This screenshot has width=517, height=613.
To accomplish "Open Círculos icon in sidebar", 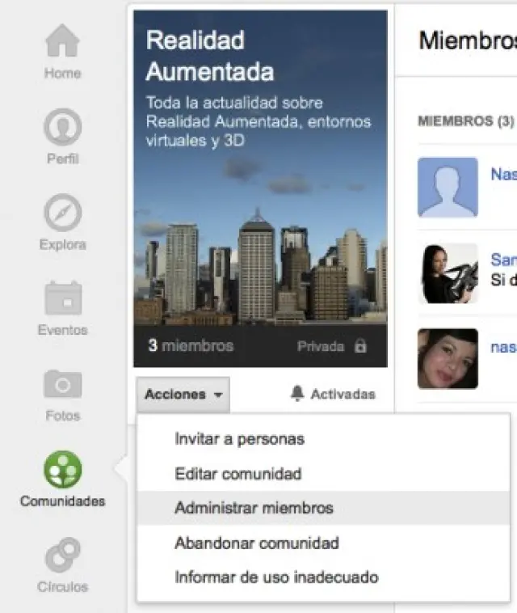I will (x=62, y=556).
